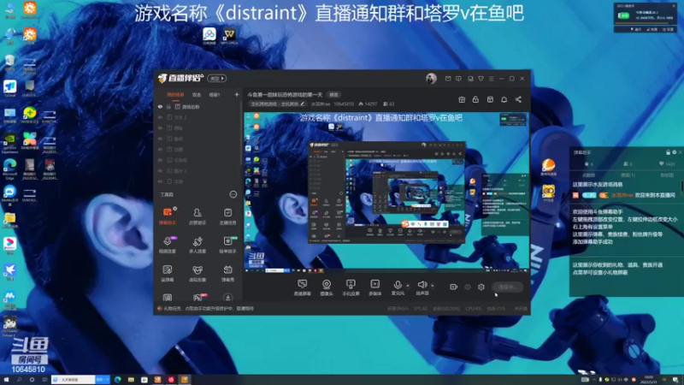Screen dimensions: 684x385
Task: Switch to the 我的场景 tab
Action: coord(175,95)
